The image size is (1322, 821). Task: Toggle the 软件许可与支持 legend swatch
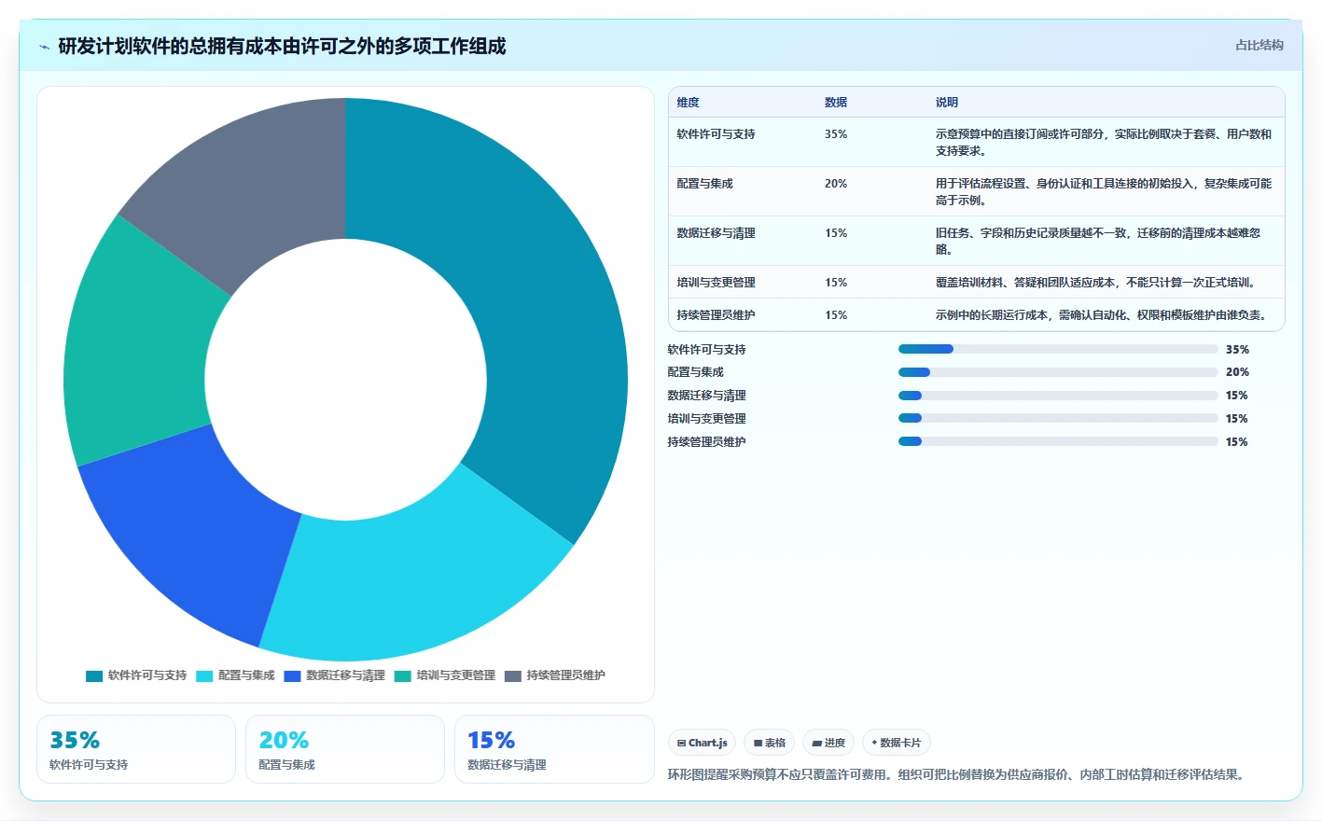94,676
